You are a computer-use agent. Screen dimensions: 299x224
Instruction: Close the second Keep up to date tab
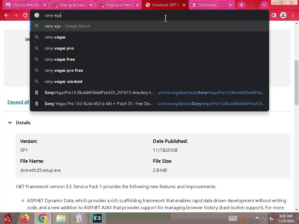click(138, 5)
